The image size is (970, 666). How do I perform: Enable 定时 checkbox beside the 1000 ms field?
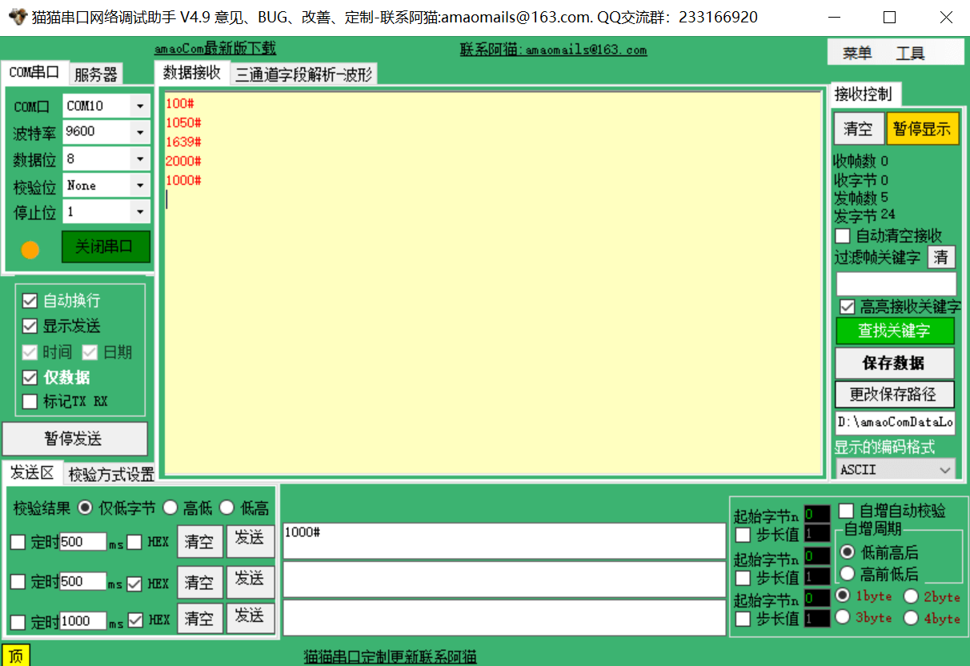tap(18, 621)
